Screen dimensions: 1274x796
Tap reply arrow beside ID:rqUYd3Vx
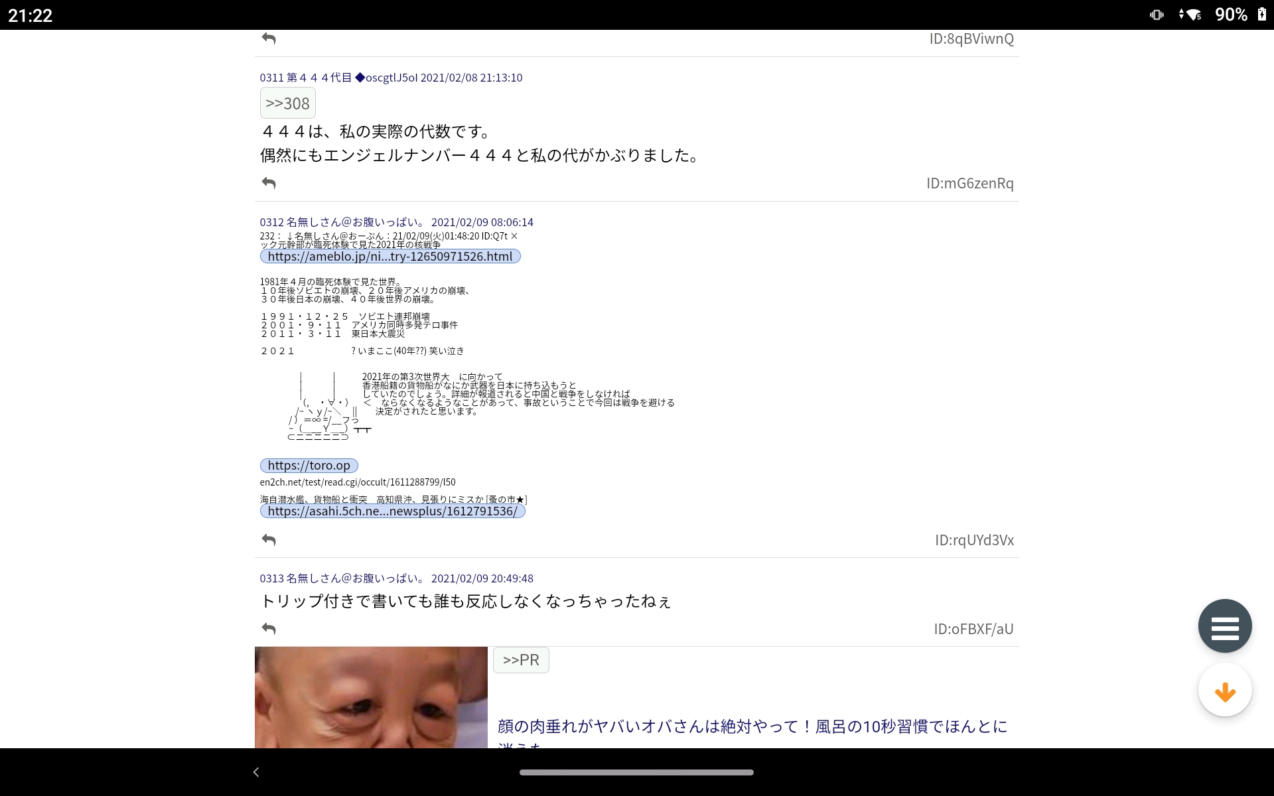pyautogui.click(x=269, y=539)
